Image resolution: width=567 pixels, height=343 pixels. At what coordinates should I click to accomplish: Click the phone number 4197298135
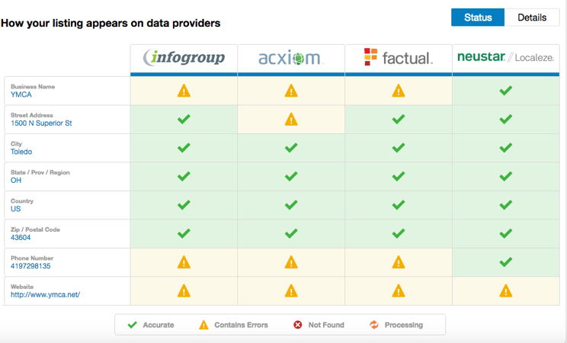click(x=30, y=266)
